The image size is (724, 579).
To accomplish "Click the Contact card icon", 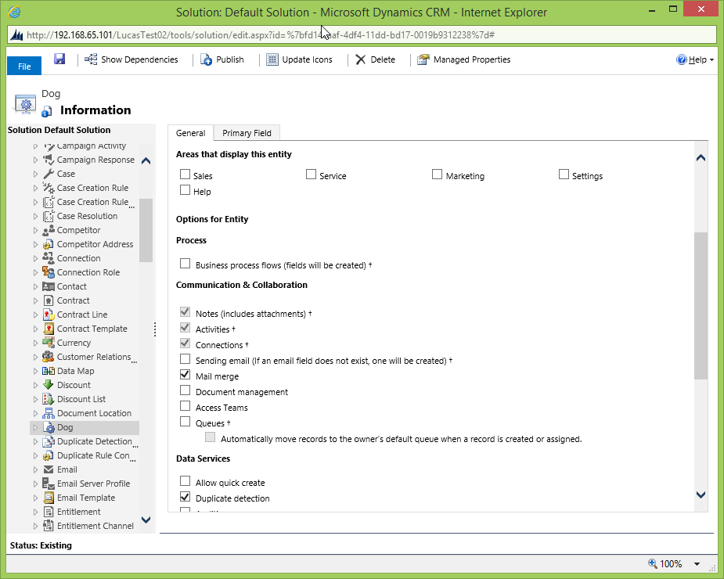I will [49, 286].
